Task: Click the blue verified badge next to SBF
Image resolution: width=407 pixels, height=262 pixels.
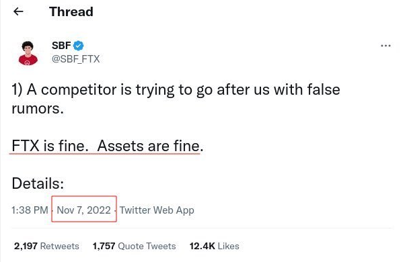Action: click(x=79, y=46)
